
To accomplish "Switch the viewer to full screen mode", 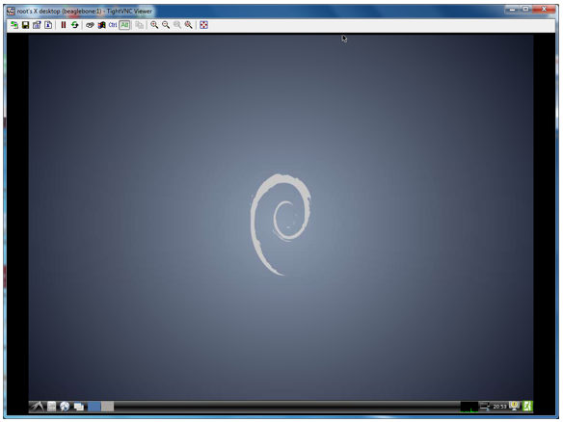I will coord(204,25).
